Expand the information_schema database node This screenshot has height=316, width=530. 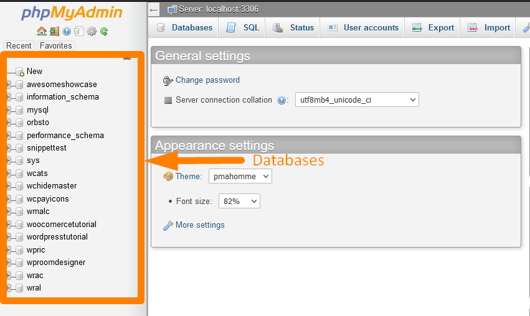[x=9, y=97]
